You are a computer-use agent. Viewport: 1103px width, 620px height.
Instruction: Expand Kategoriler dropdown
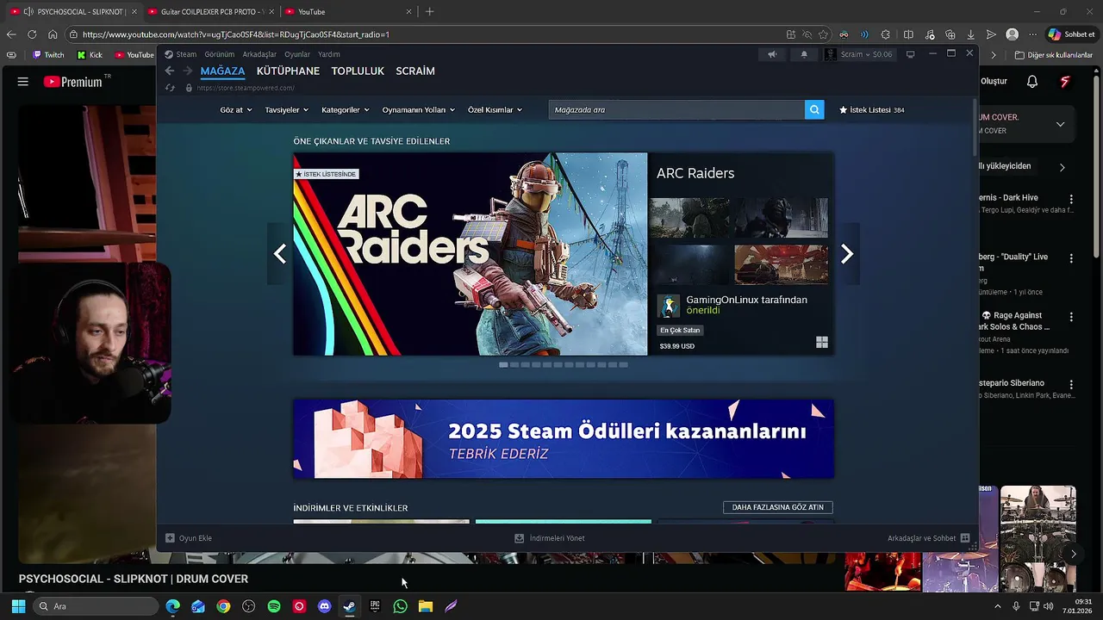point(346,110)
